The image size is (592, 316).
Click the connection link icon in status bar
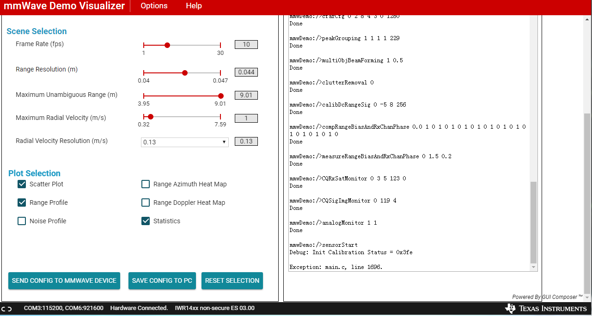[6, 309]
